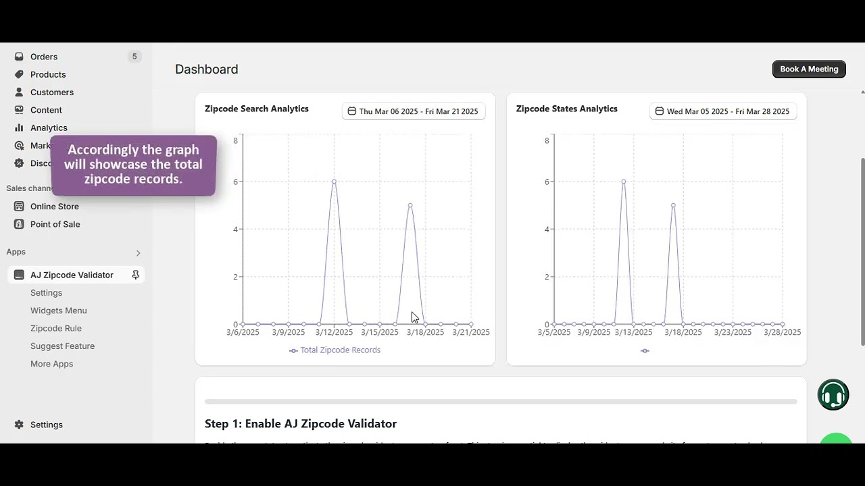Screen dimensions: 865x486
Task: Click calendar icon in Zipcode States Analytics
Action: click(659, 111)
